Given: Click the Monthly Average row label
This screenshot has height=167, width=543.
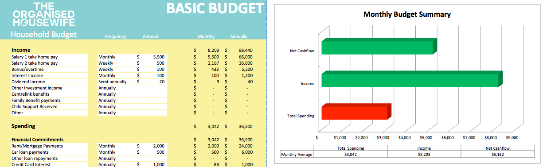Looking at the screenshot, I should pyautogui.click(x=297, y=155).
